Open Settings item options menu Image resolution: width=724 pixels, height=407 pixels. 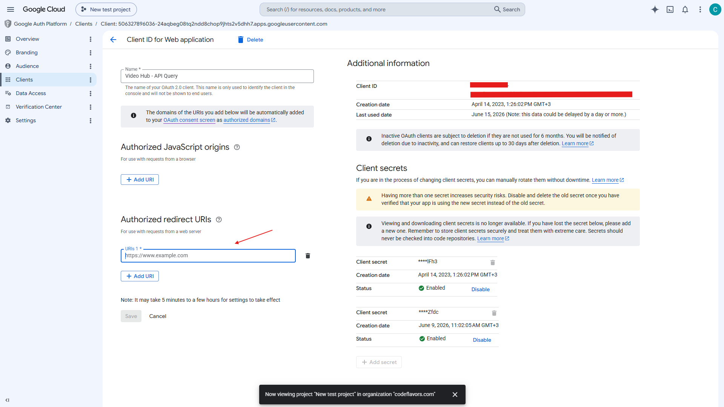[91, 121]
